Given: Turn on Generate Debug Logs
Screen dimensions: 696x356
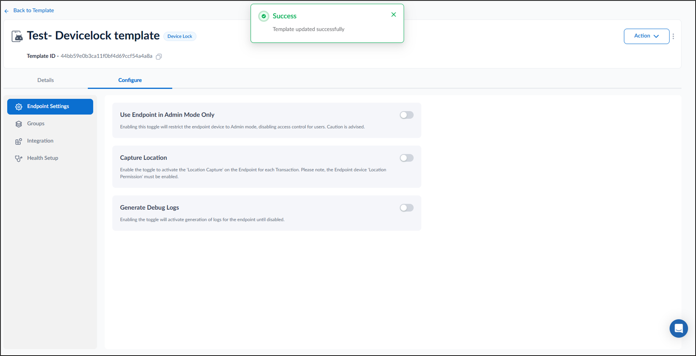Looking at the screenshot, I should pos(406,208).
